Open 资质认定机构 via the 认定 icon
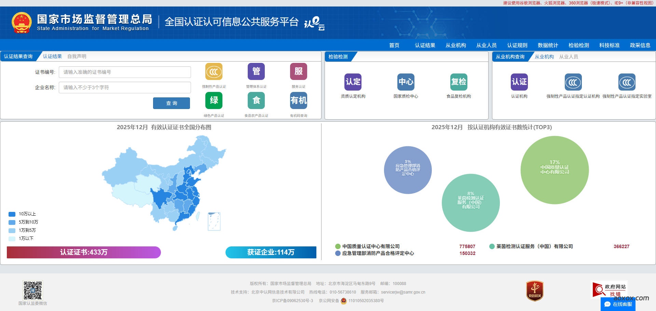The width and height of the screenshot is (656, 311). [x=353, y=82]
